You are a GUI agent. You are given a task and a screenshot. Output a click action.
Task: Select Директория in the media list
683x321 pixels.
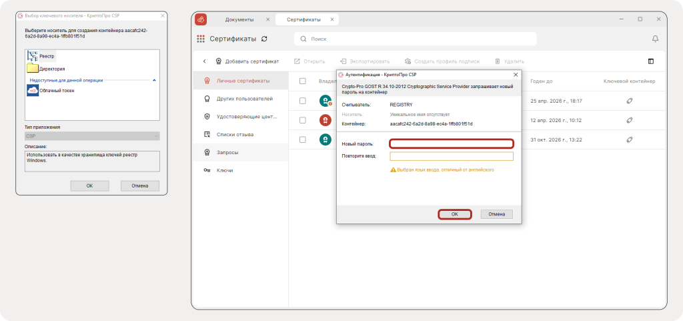coord(46,69)
